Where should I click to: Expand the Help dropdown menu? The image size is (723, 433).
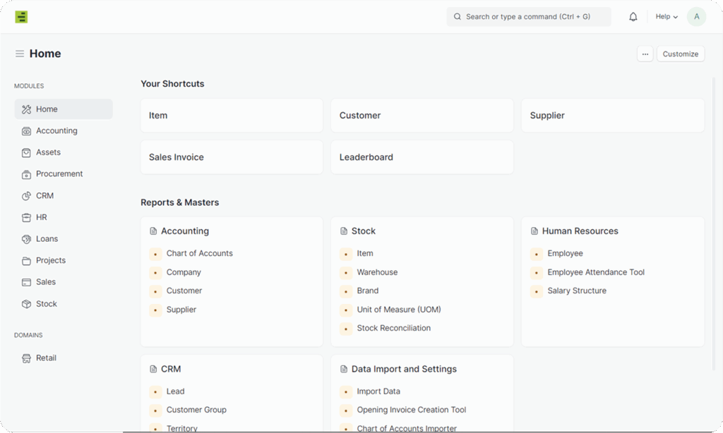(667, 17)
